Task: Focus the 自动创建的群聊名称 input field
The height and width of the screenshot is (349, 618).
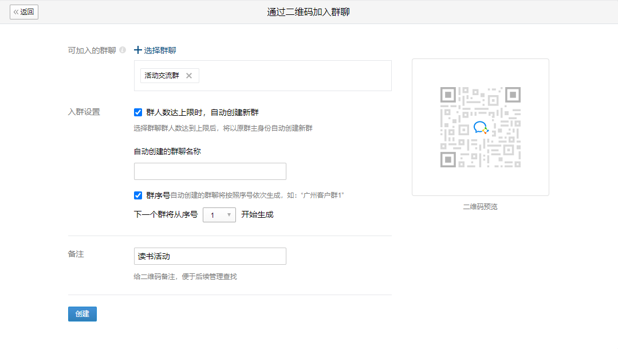Action: [210, 171]
